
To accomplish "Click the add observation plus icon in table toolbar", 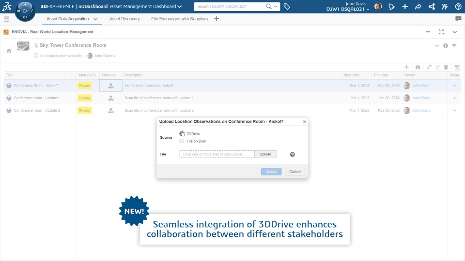I will pos(406,67).
